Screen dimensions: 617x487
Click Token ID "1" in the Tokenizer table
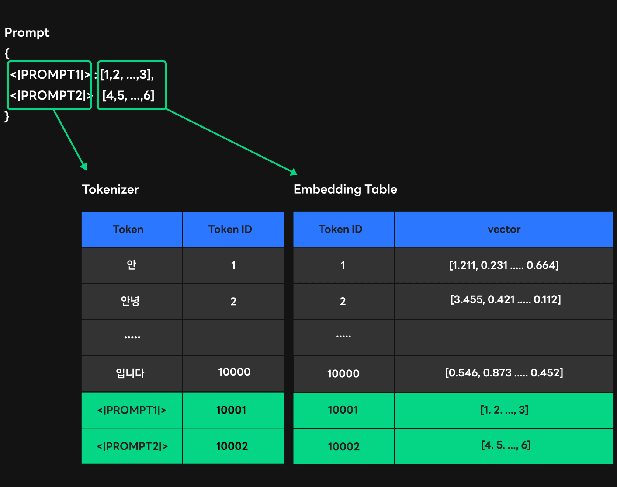coord(233,265)
